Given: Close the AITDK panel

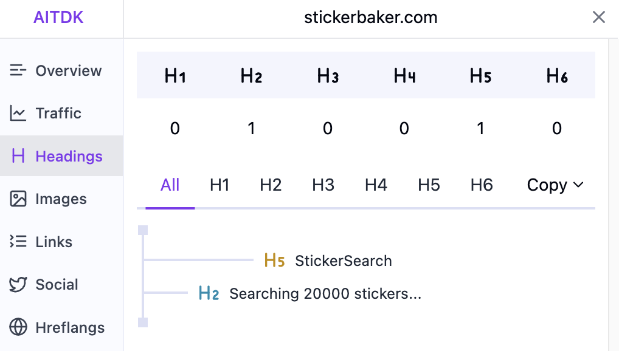Looking at the screenshot, I should click(598, 18).
